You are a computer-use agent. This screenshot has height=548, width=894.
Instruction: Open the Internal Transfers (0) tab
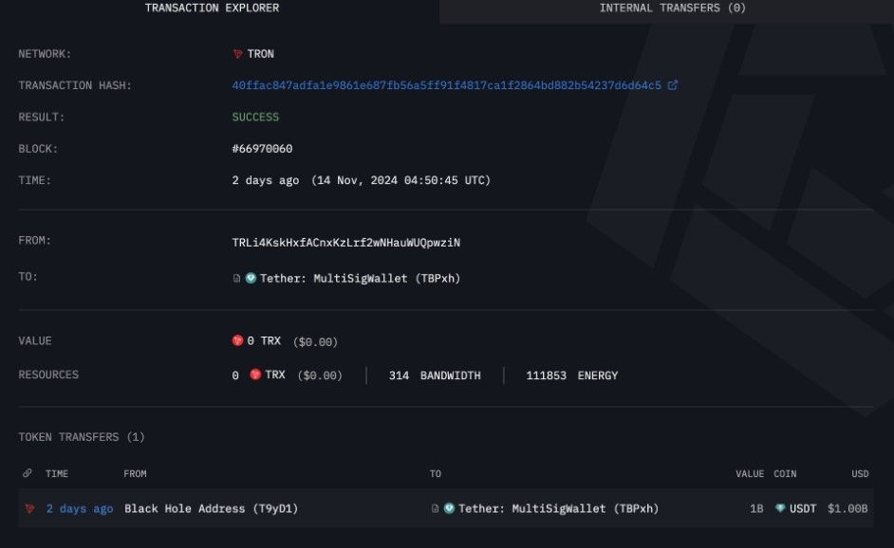click(672, 8)
